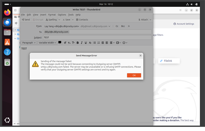
Task: Open the Attach dropdown arrow
Action: [150, 19]
